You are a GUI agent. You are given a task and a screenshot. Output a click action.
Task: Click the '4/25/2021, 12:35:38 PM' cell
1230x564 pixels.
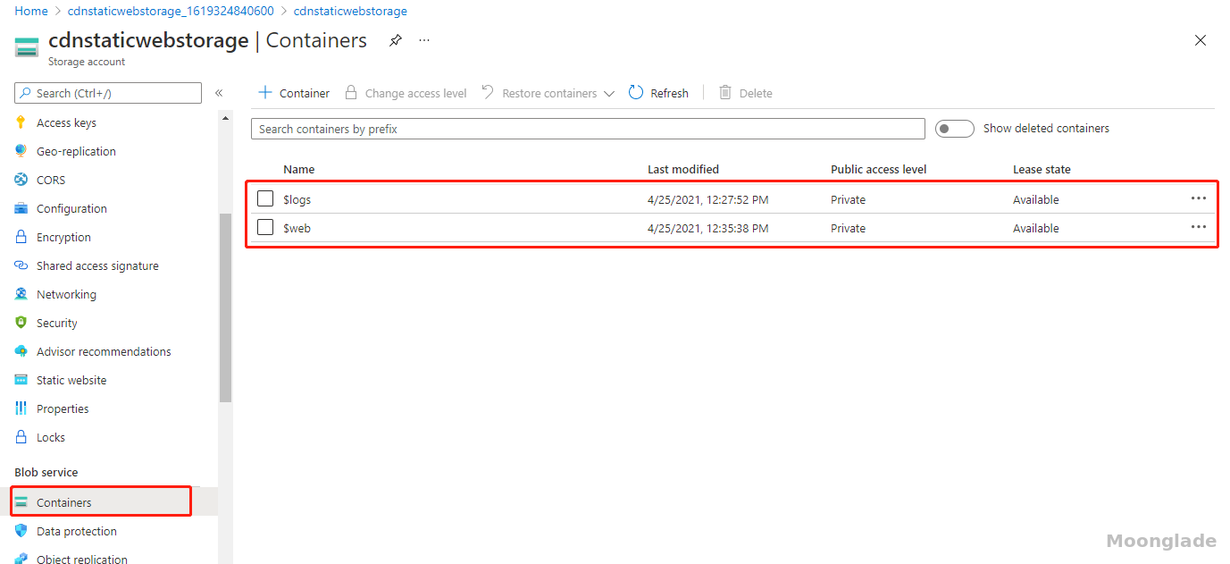707,228
